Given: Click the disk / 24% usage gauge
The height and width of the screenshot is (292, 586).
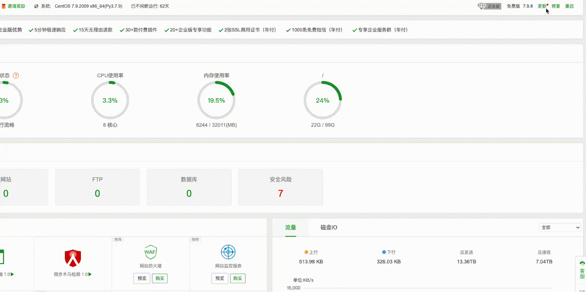Looking at the screenshot, I should coord(323,100).
